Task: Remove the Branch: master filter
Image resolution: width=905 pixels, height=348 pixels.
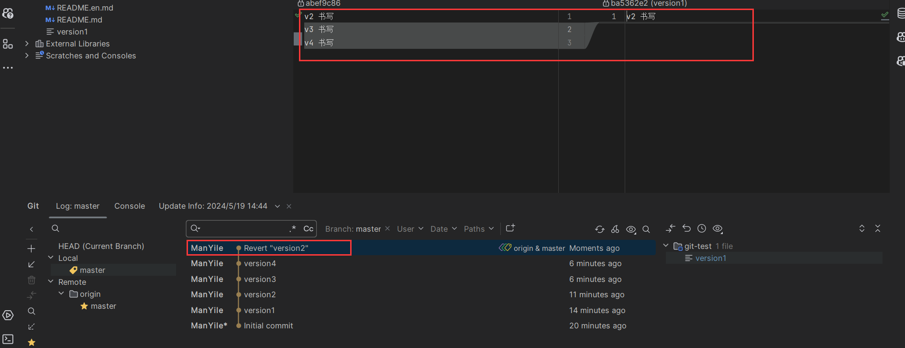Action: click(x=387, y=229)
